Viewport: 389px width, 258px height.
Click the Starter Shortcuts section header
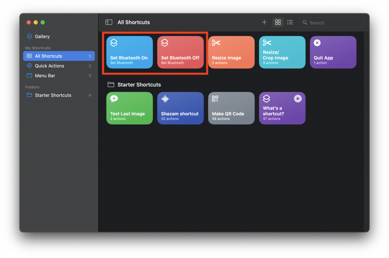[139, 85]
